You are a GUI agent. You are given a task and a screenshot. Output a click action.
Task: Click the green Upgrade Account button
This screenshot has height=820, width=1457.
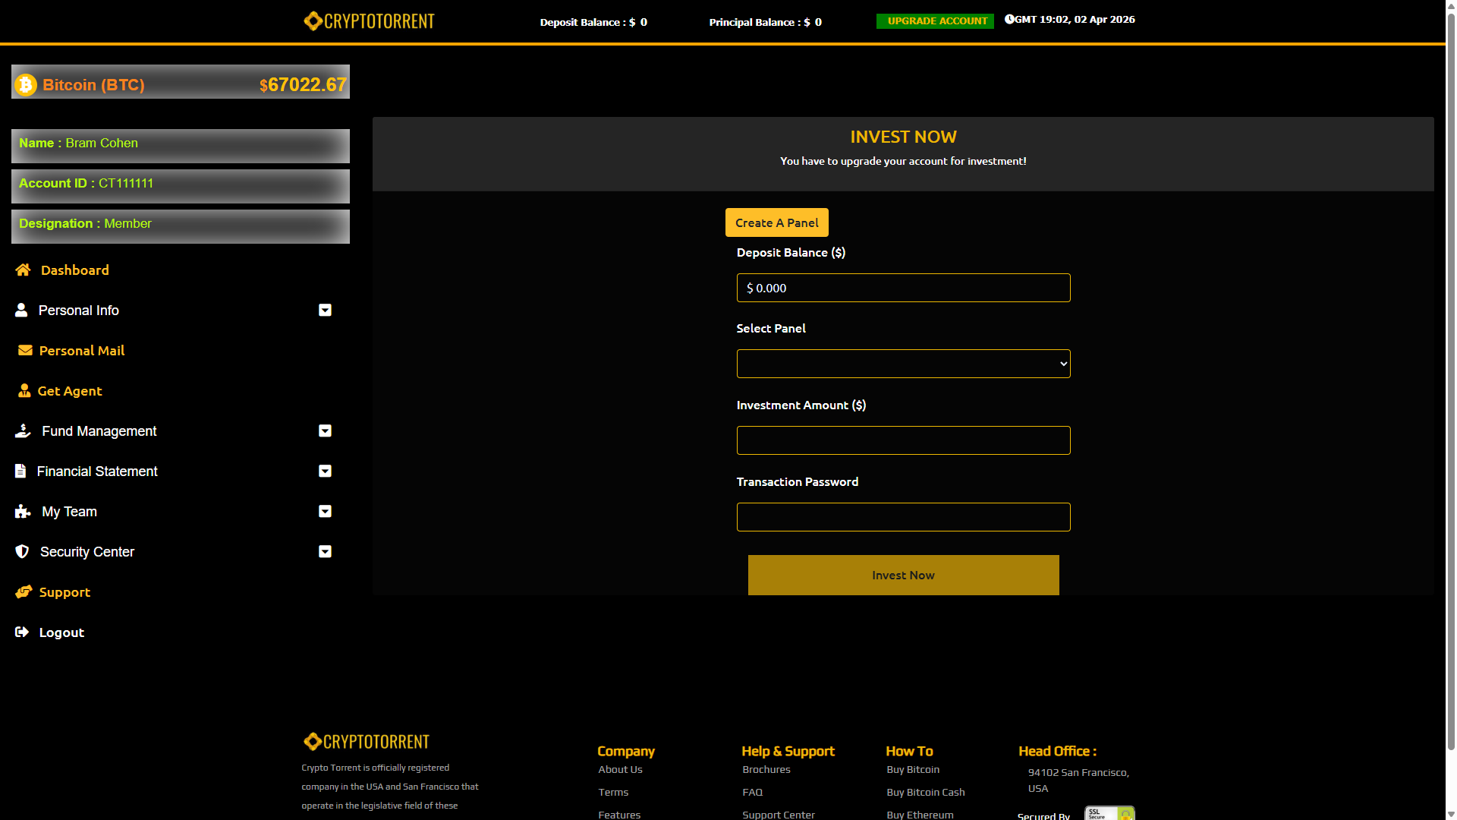click(x=935, y=21)
